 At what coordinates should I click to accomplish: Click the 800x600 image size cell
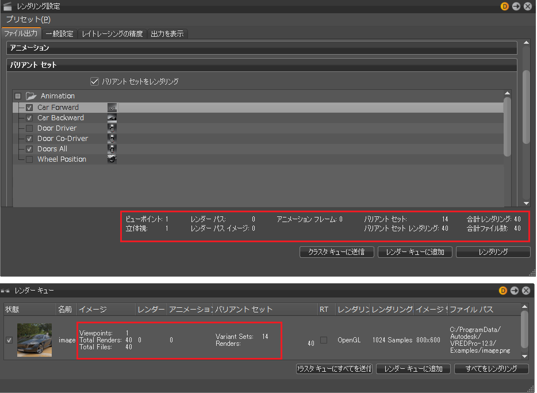click(x=428, y=340)
